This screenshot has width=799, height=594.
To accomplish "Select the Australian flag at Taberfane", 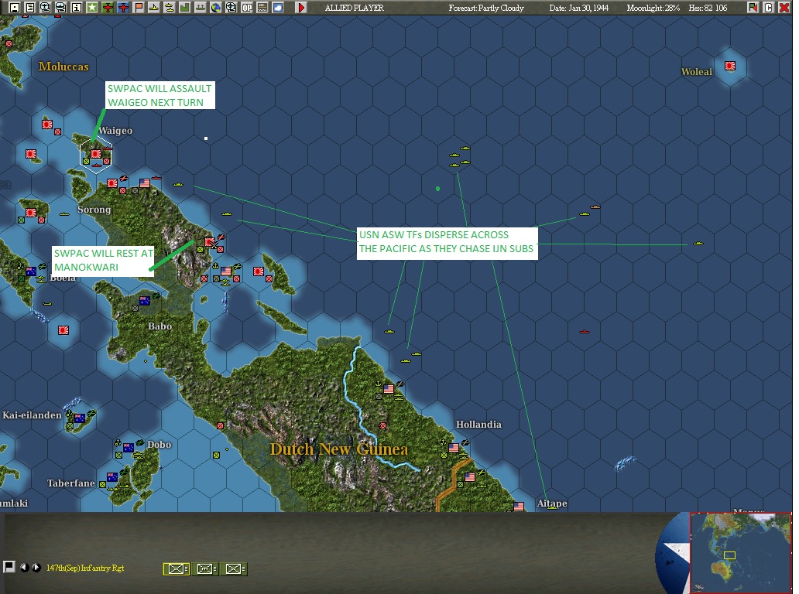I will [x=112, y=477].
